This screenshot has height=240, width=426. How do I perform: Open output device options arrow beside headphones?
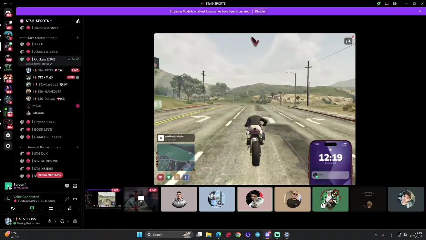click(x=68, y=221)
